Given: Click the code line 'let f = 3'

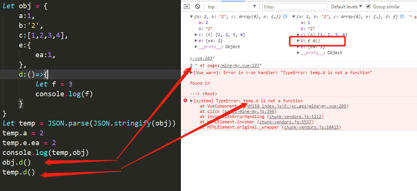Looking at the screenshot, I should click(x=54, y=84).
